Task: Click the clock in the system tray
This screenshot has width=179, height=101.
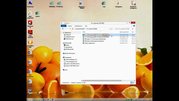Action: pyautogui.click(x=147, y=100)
